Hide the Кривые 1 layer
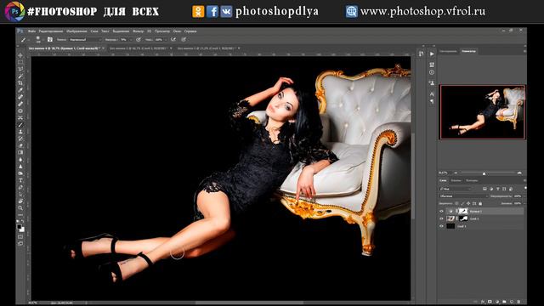 441,212
